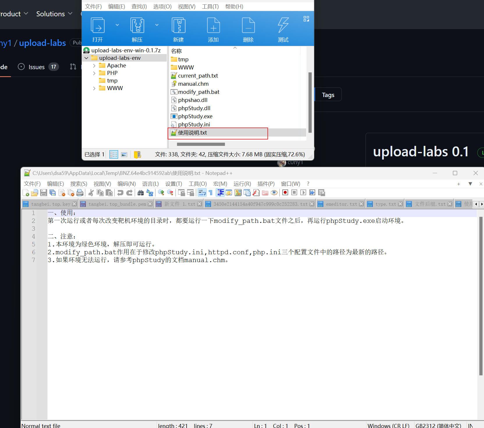Viewport: 484px width, 428px height.
Task: Open 插件(P) menu in Notepad++
Action: click(266, 184)
